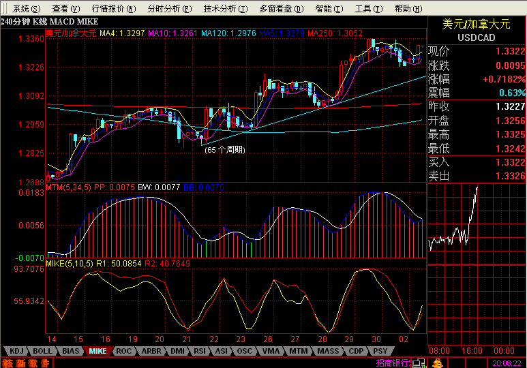Click the PP: 0.0075 value in MTM header
This screenshot has width=527, height=368.
pos(115,187)
